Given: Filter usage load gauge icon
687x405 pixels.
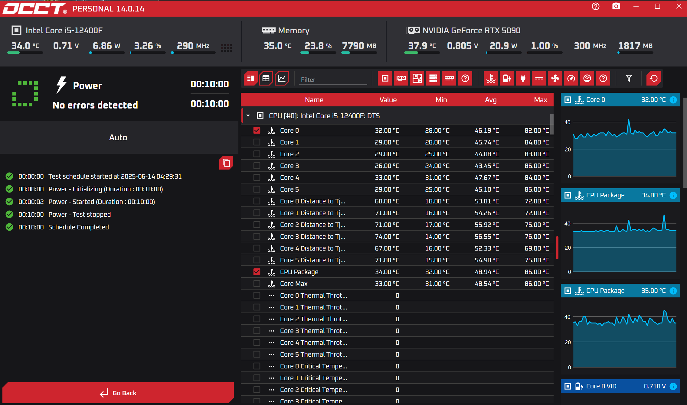Looking at the screenshot, I should pos(587,79).
